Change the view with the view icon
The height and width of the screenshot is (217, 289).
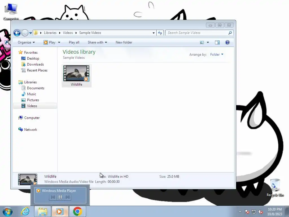coord(202,42)
